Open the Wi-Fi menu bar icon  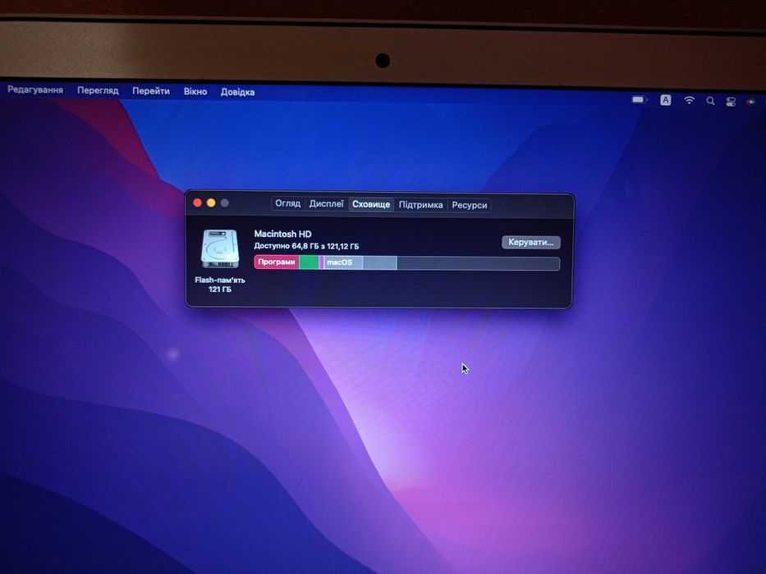coord(690,101)
